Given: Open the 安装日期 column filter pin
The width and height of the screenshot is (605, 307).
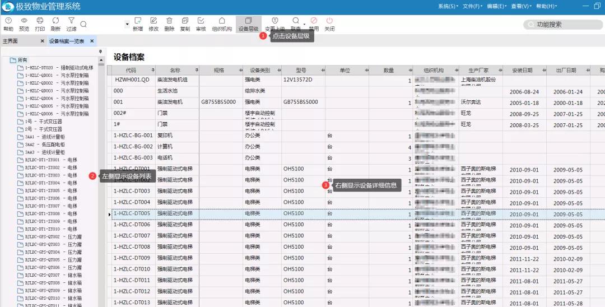Looking at the screenshot, I should pos(544,70).
